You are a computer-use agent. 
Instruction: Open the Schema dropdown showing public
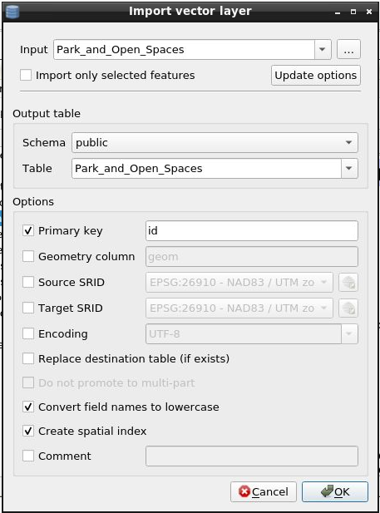(x=215, y=142)
